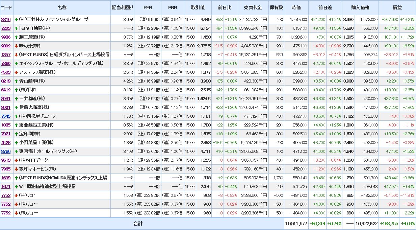The height and width of the screenshot is (230, 416).
Task: Click the green up arrow beside トヨタ自動車
Action: [x=16, y=28]
